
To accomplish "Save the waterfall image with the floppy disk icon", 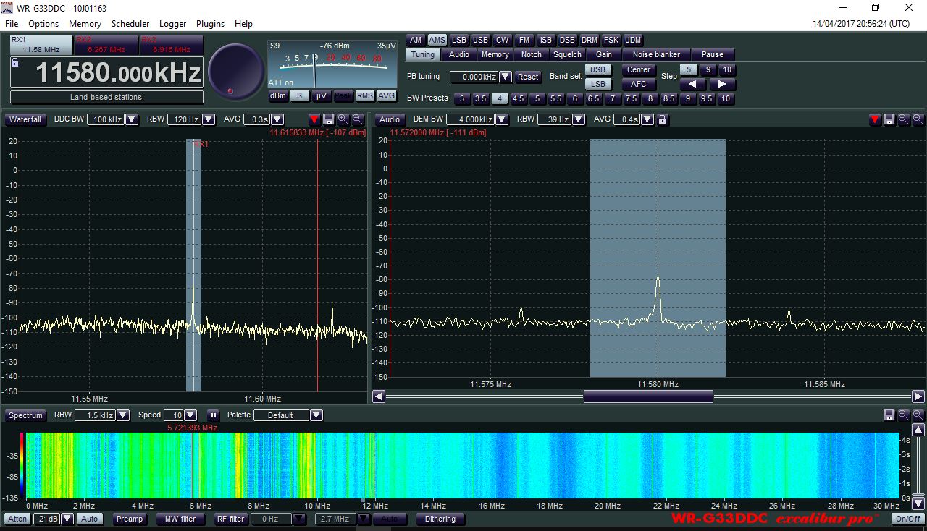I will [x=889, y=415].
